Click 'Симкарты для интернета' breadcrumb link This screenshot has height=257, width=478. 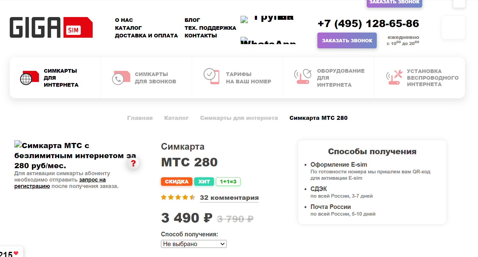(239, 118)
